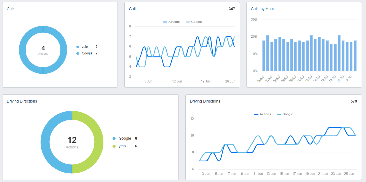
Task: Click the Actions legend marker in Calls line chart
Action: coord(164,22)
